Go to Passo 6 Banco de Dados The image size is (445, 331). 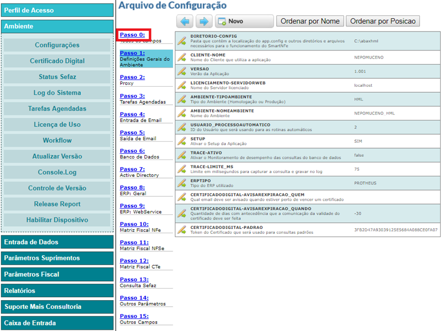tap(132, 151)
